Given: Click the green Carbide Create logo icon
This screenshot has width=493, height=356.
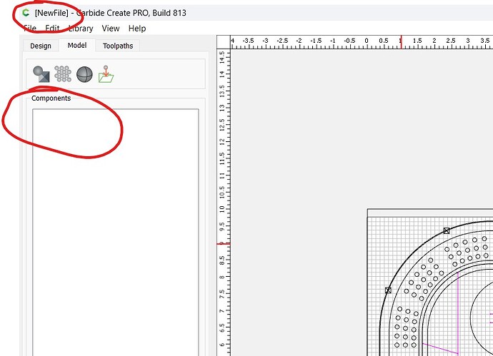Looking at the screenshot, I should (27, 13).
